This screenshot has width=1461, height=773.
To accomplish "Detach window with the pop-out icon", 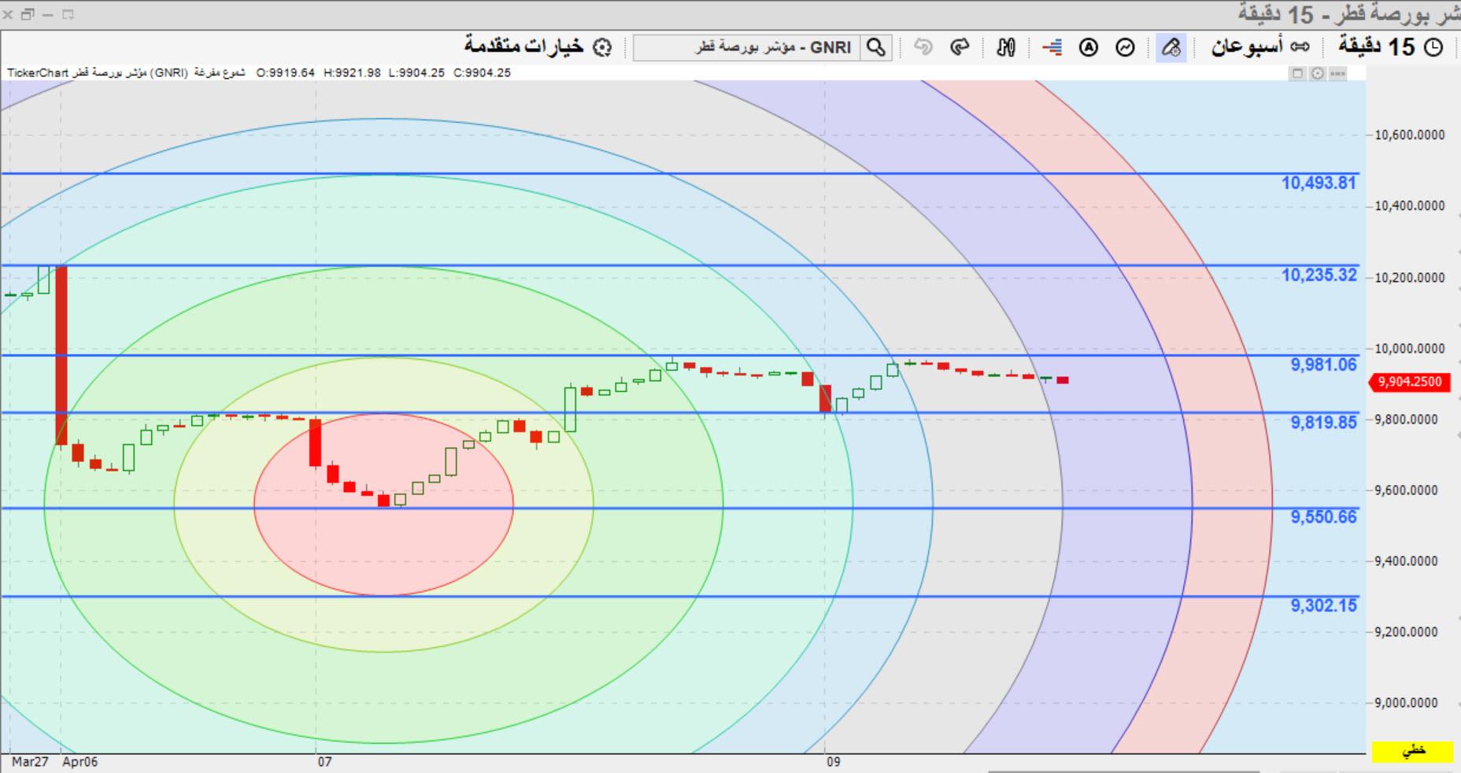I will [x=68, y=14].
